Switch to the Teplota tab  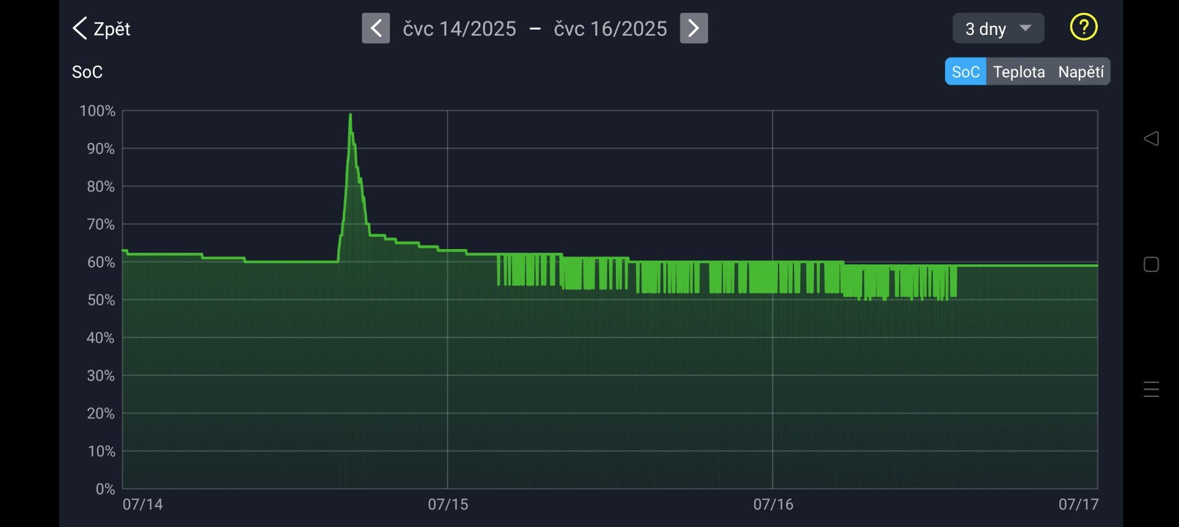coord(1019,72)
